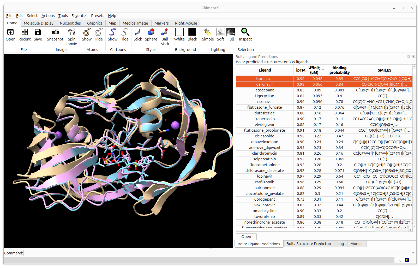
Task: Click the Affinity column sort arrow
Action: click(323, 70)
